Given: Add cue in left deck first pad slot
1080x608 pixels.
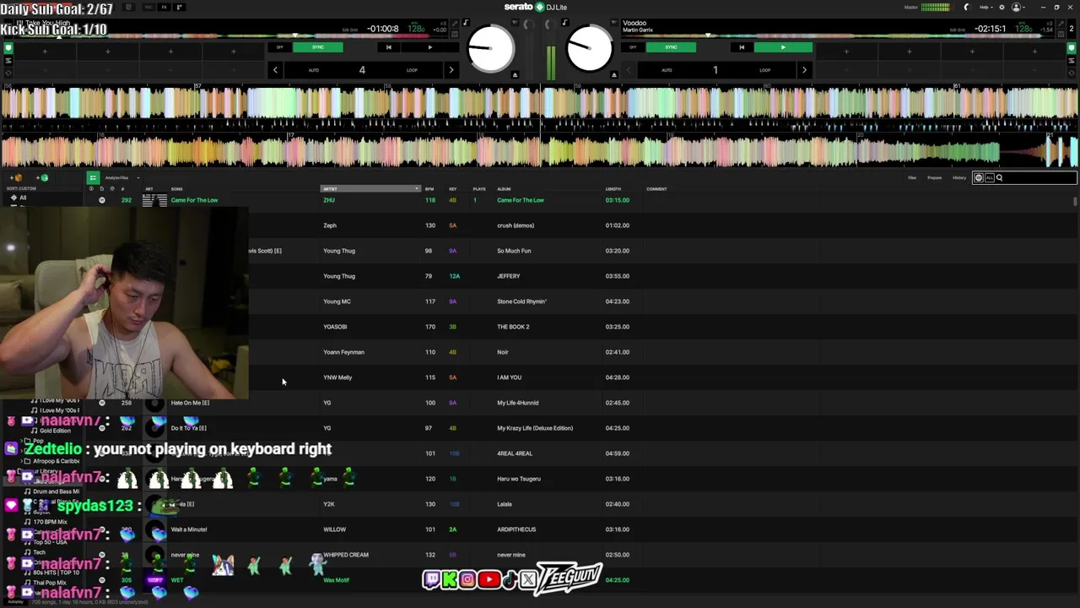Looking at the screenshot, I should click(45, 52).
